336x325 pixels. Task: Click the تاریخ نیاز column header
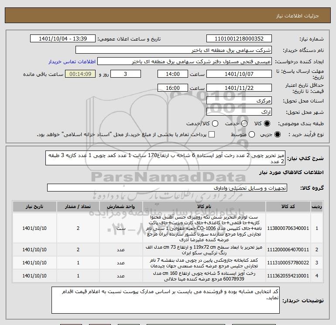pyautogui.click(x=34, y=206)
